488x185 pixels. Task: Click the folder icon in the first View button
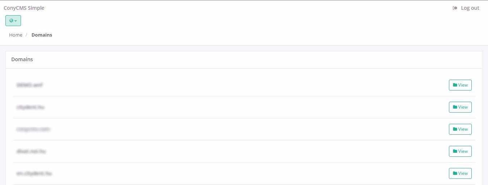[x=455, y=85]
